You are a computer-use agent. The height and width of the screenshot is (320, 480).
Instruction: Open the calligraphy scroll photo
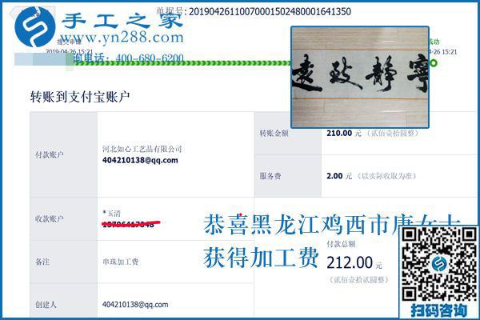pyautogui.click(x=360, y=77)
